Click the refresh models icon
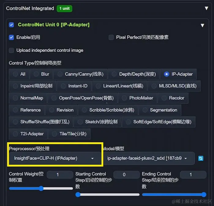This screenshot has width=214, height=206. click(x=201, y=158)
